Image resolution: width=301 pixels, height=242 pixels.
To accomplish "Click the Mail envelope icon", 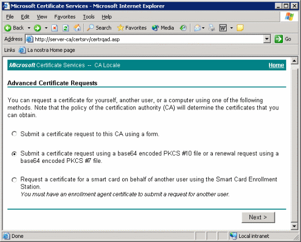I will [197, 28].
